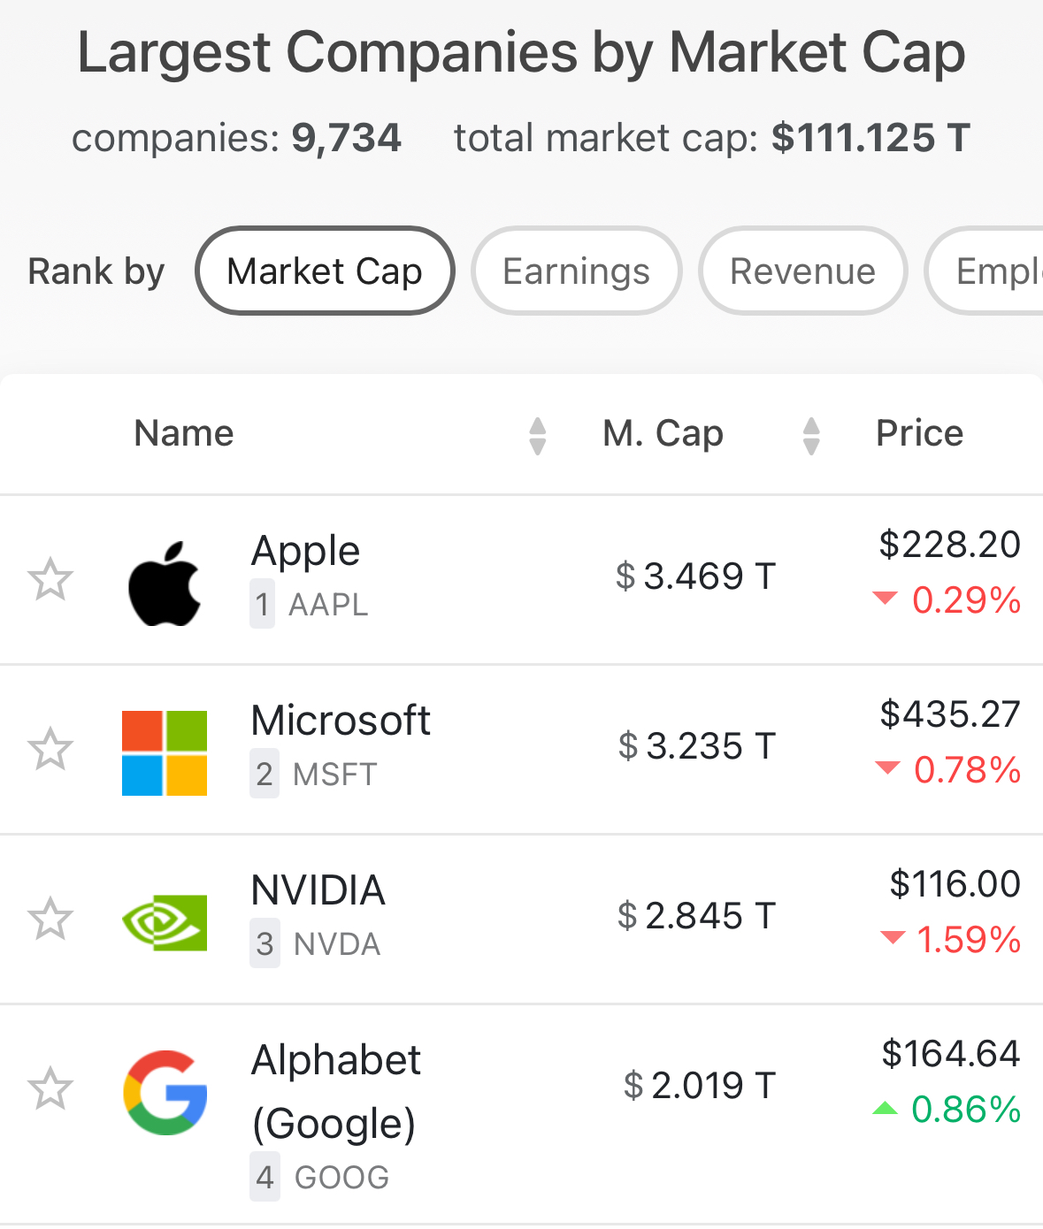Add NVIDIA to favorites via star
1043x1229 pixels.
50,919
